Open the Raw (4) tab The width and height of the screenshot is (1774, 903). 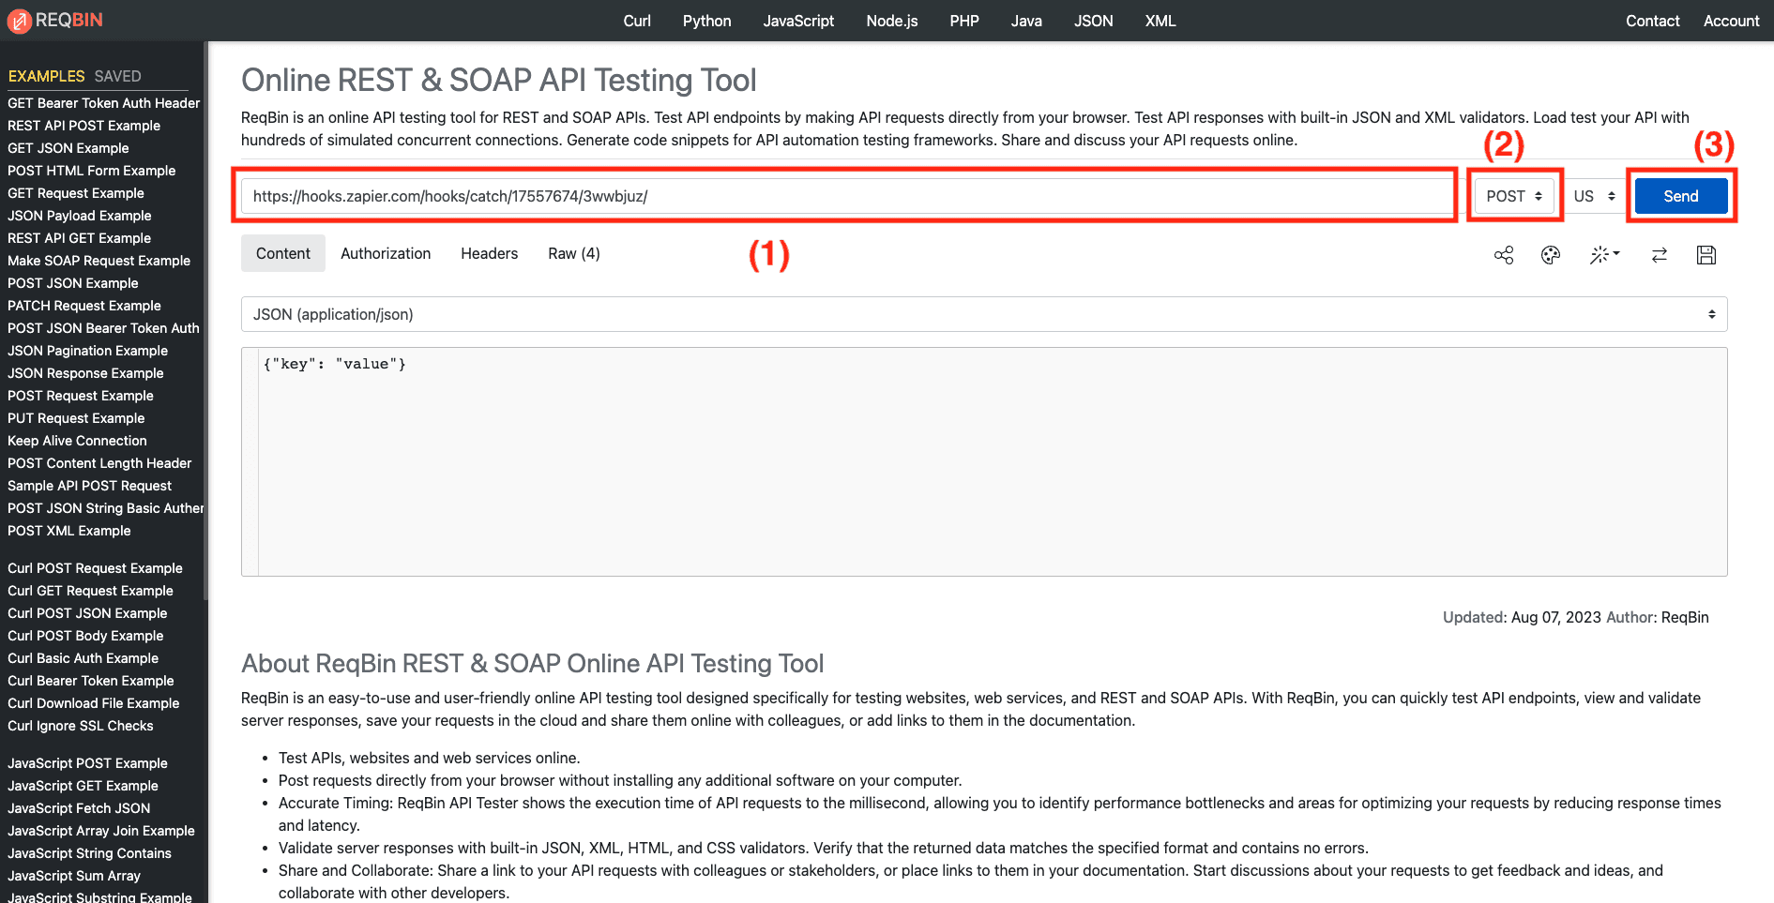pyautogui.click(x=574, y=253)
